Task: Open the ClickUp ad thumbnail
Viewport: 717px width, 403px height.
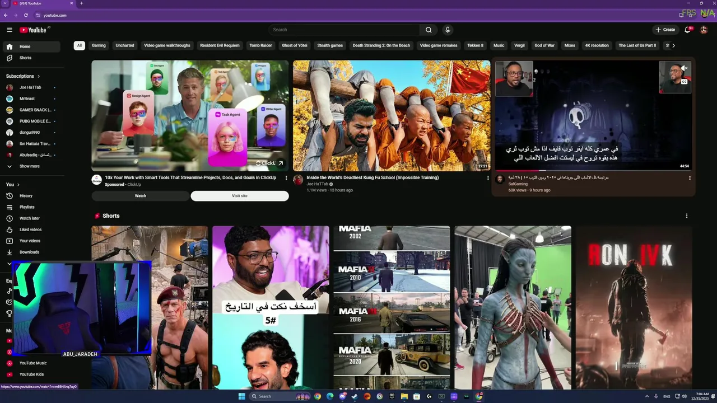Action: click(190, 115)
